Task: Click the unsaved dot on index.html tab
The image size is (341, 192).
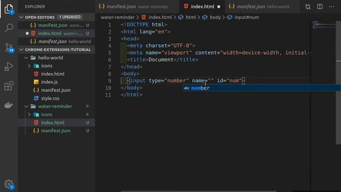Action: click(218, 7)
